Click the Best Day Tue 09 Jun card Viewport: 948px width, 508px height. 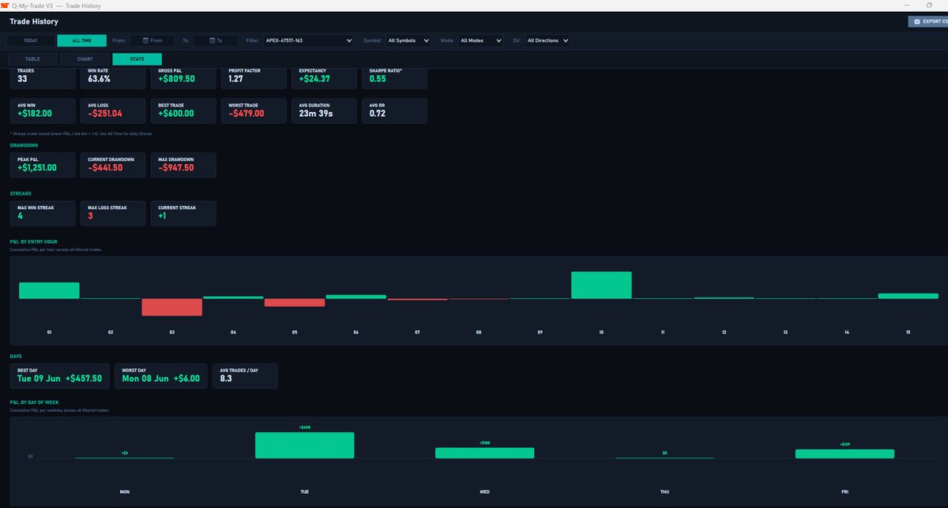click(60, 375)
